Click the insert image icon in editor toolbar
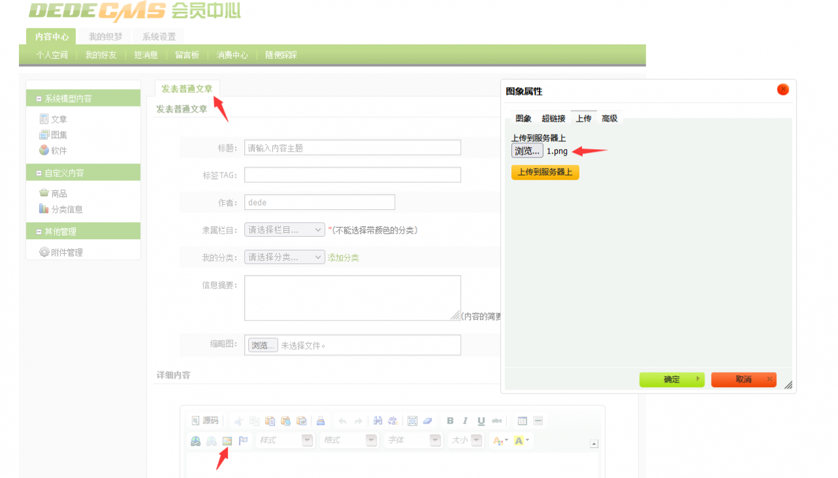The height and width of the screenshot is (478, 838). click(x=228, y=441)
